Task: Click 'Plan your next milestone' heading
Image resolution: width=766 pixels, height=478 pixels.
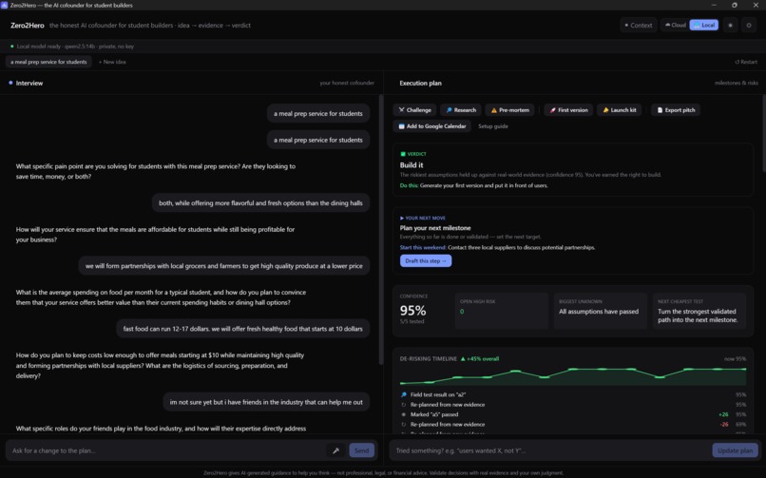Action: 435,228
